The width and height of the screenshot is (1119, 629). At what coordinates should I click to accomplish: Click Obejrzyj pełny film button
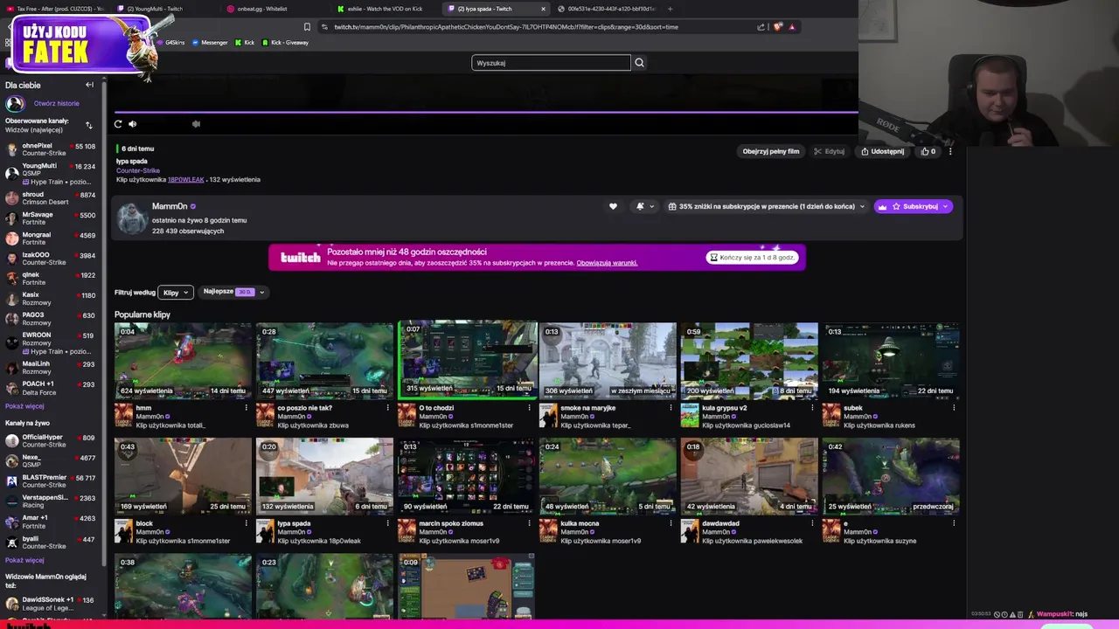[770, 151]
